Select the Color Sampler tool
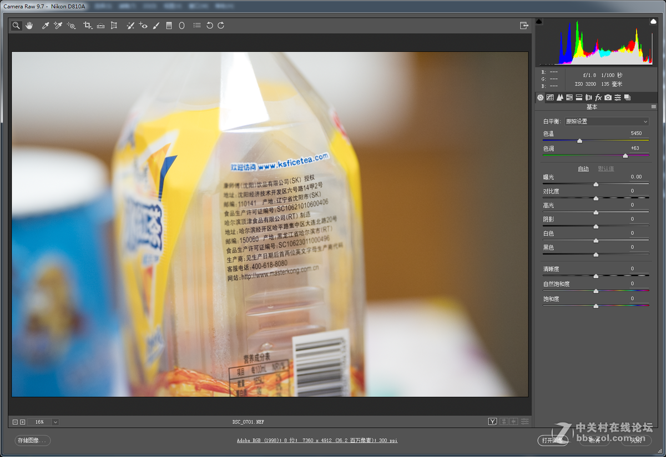The image size is (666, 457). tap(58, 26)
